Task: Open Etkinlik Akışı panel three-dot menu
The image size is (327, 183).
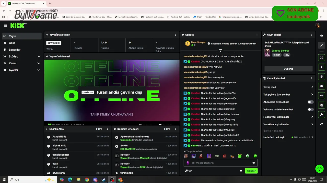Action: click(107, 129)
